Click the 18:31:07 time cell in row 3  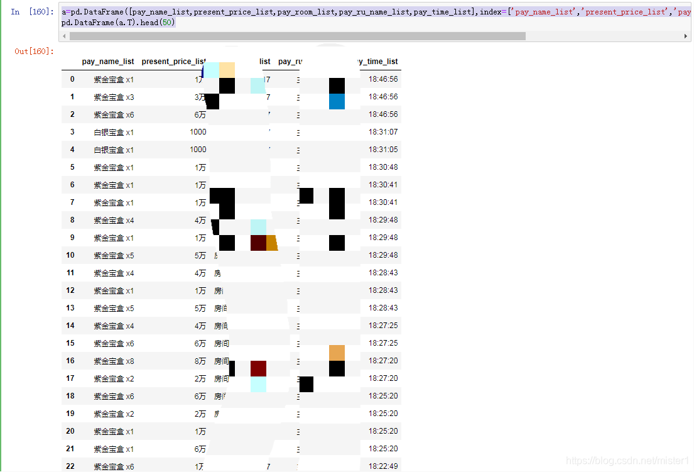tap(383, 132)
